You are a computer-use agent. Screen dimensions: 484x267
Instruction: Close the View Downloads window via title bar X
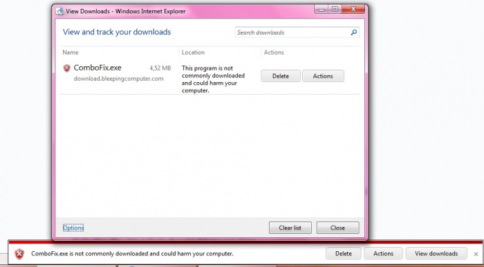353,10
